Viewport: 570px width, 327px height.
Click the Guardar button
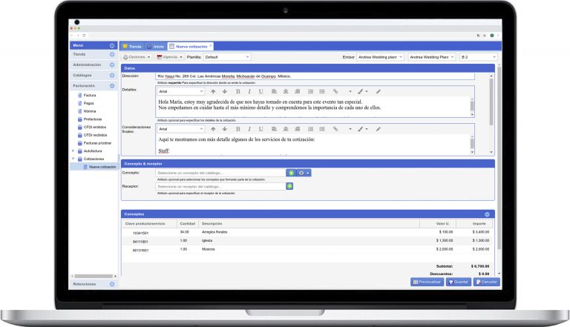pos(457,282)
